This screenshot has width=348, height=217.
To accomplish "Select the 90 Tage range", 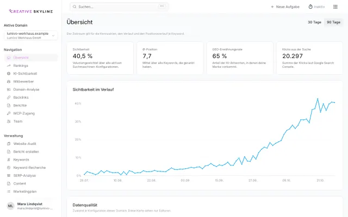I will [333, 22].
